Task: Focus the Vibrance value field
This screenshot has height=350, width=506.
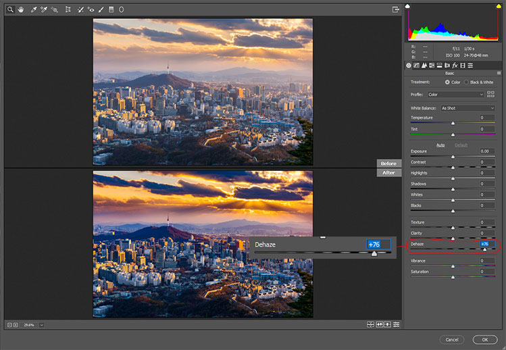Action: tap(486, 261)
